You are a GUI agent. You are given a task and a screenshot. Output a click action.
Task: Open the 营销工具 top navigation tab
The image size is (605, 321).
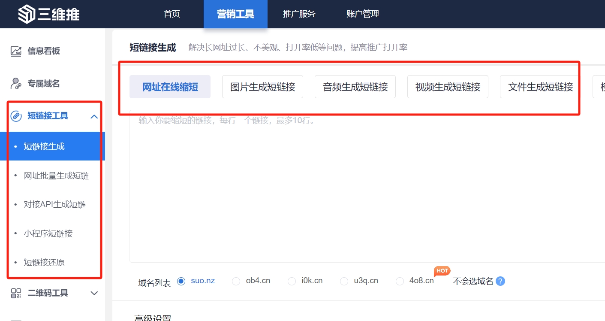pyautogui.click(x=235, y=14)
